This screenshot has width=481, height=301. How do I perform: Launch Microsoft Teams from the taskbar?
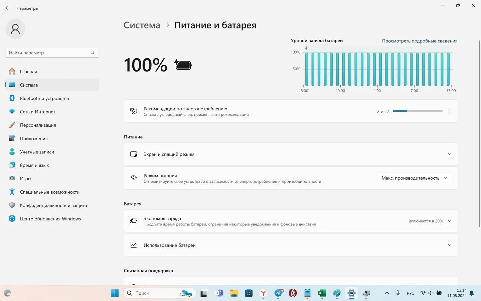219,293
